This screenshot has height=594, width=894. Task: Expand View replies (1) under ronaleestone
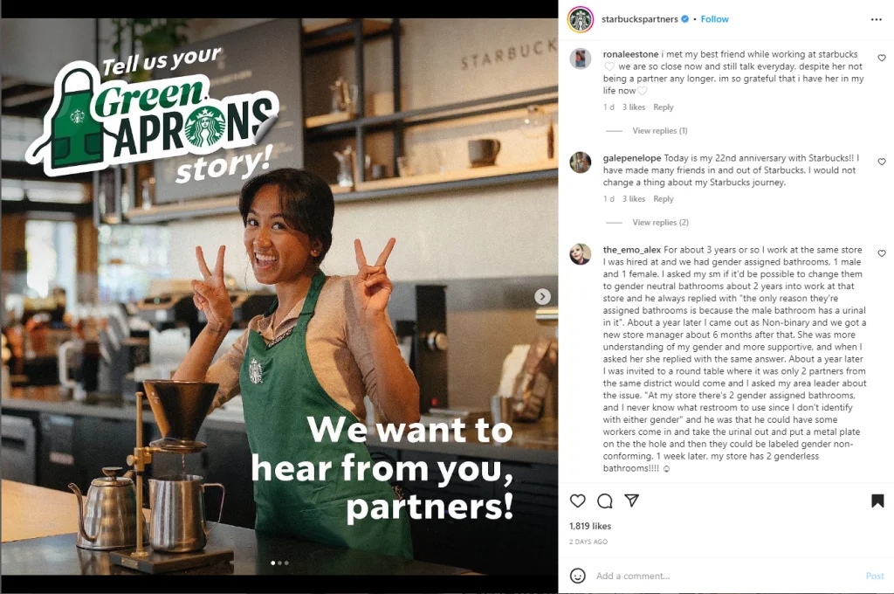click(x=660, y=131)
